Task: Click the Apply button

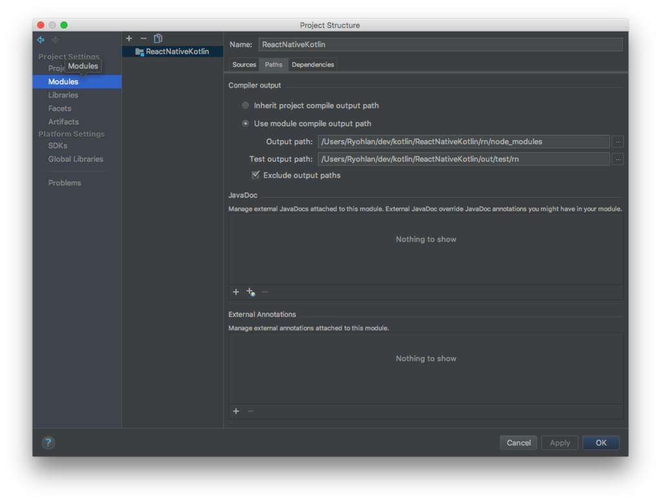Action: point(560,443)
